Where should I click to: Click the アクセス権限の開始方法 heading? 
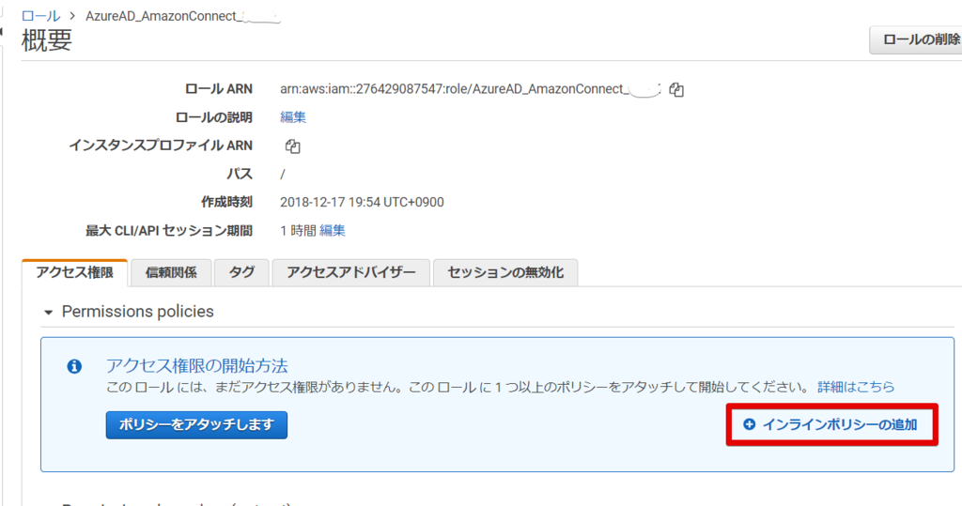pyautogui.click(x=197, y=366)
